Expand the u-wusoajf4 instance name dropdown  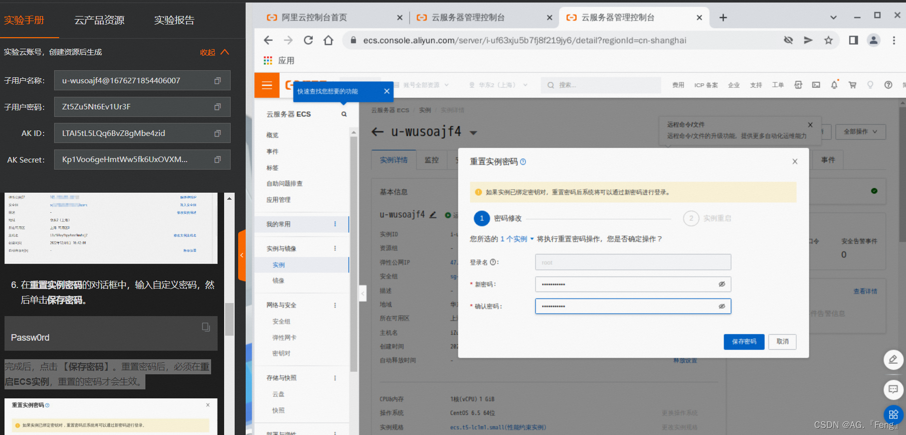pos(473,133)
